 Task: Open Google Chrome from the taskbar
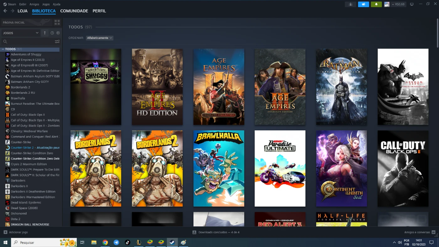click(105, 242)
